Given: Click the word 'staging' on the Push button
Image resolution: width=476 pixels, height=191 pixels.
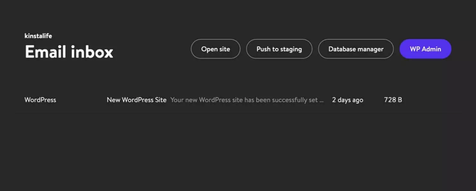Looking at the screenshot, I should [x=291, y=49].
